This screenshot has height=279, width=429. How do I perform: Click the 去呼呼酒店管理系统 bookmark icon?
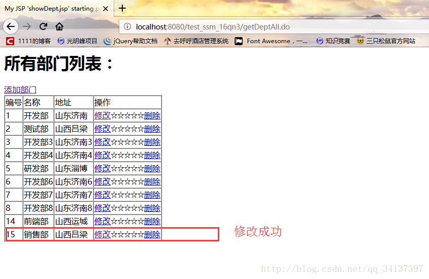coord(167,41)
